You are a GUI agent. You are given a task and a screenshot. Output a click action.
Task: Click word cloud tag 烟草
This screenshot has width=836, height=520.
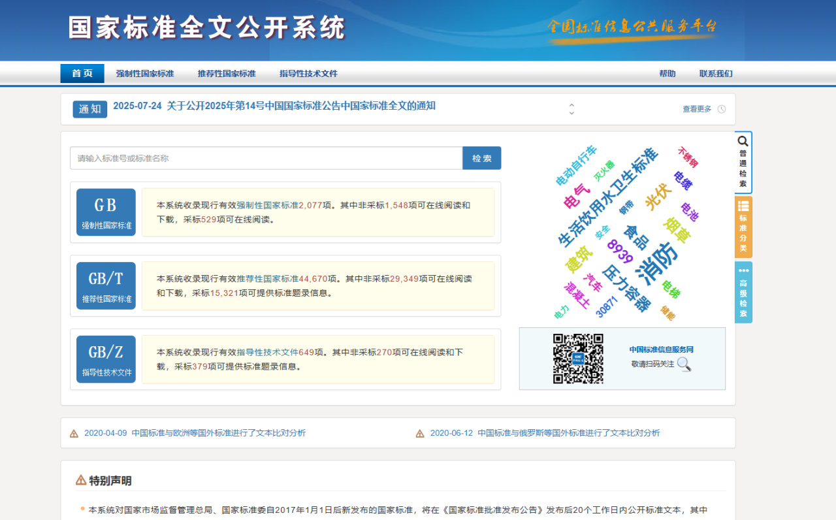[x=677, y=231]
